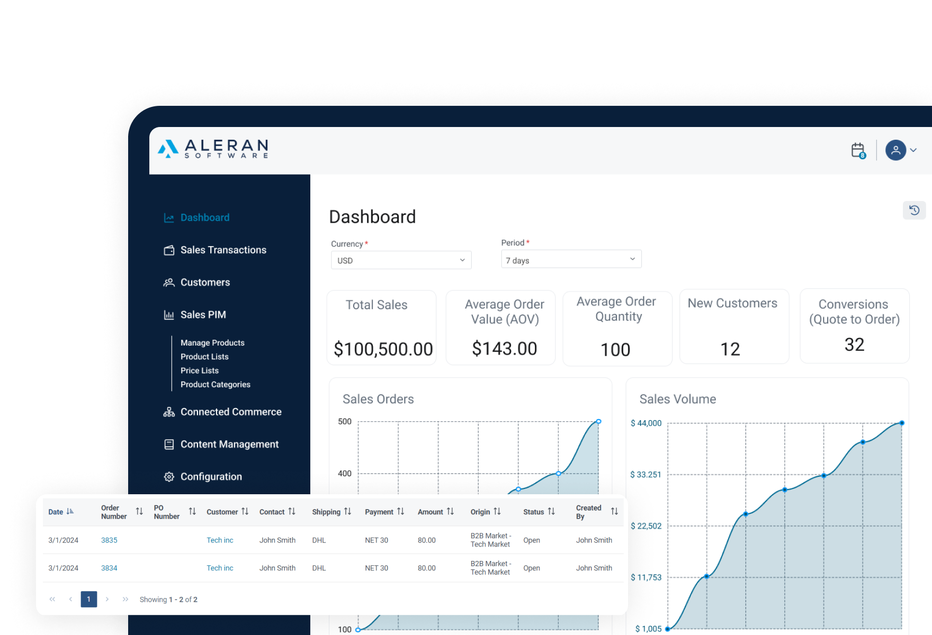Go to first page of table
This screenshot has width=932, height=635.
[x=52, y=599]
